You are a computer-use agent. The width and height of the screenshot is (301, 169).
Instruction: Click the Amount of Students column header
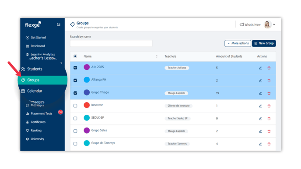tap(229, 56)
